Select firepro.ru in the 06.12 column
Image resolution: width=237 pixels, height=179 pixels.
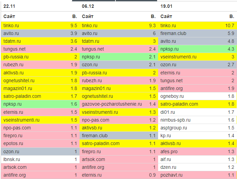[91, 151]
